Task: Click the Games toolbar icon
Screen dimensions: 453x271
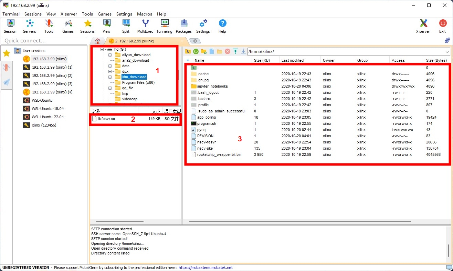Action: (x=68, y=26)
